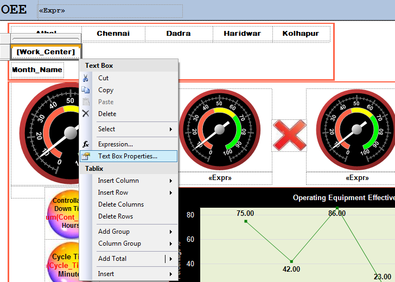Viewport: 395px width, 282px height.
Task: Select the right radial gauge
Action: (x=356, y=130)
